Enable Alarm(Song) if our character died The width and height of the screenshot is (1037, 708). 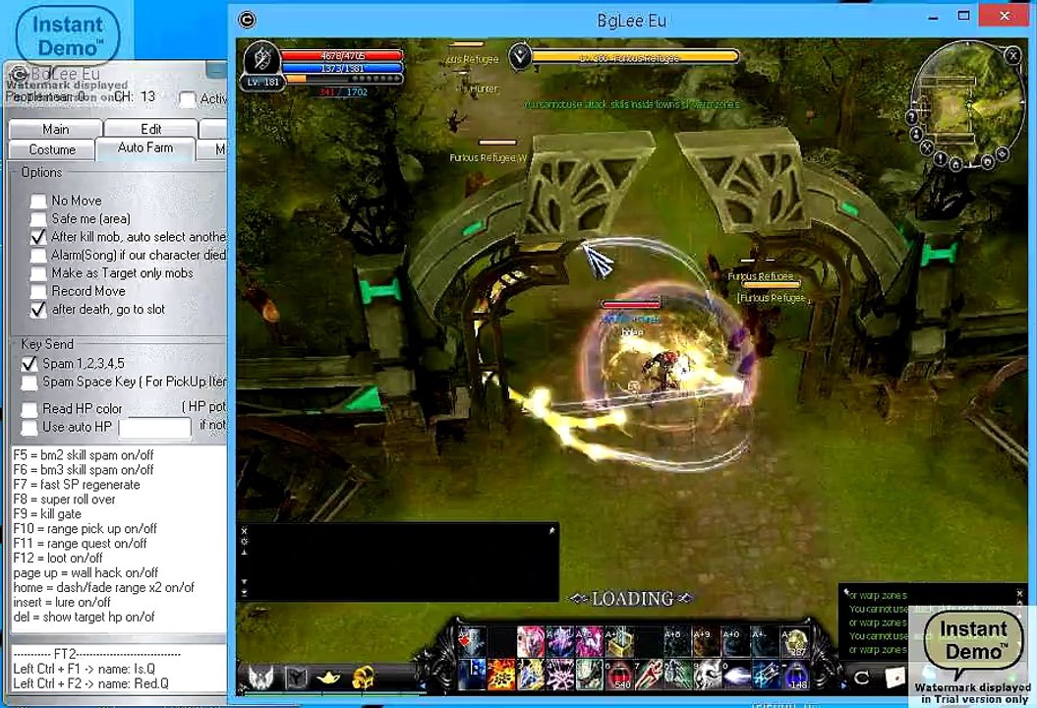tap(38, 256)
